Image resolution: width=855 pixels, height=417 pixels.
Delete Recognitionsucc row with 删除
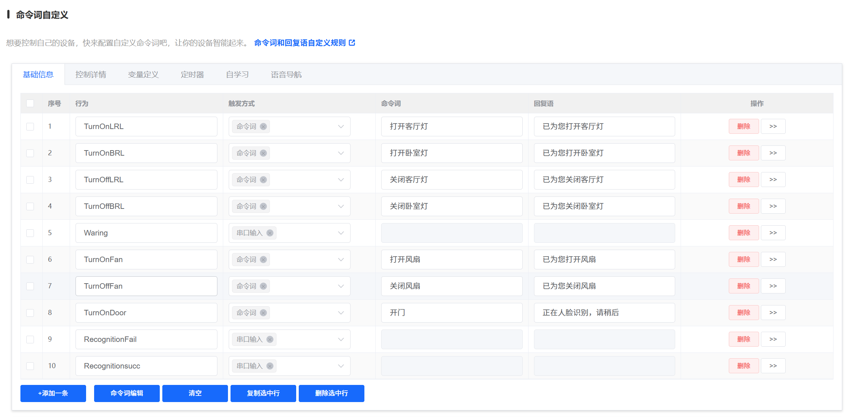click(744, 366)
